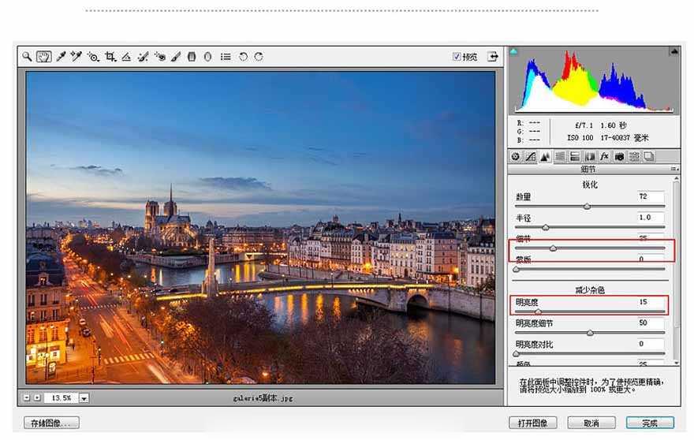Toggle highlight clipping warning in histogram
The width and height of the screenshot is (694, 440).
pos(674,52)
